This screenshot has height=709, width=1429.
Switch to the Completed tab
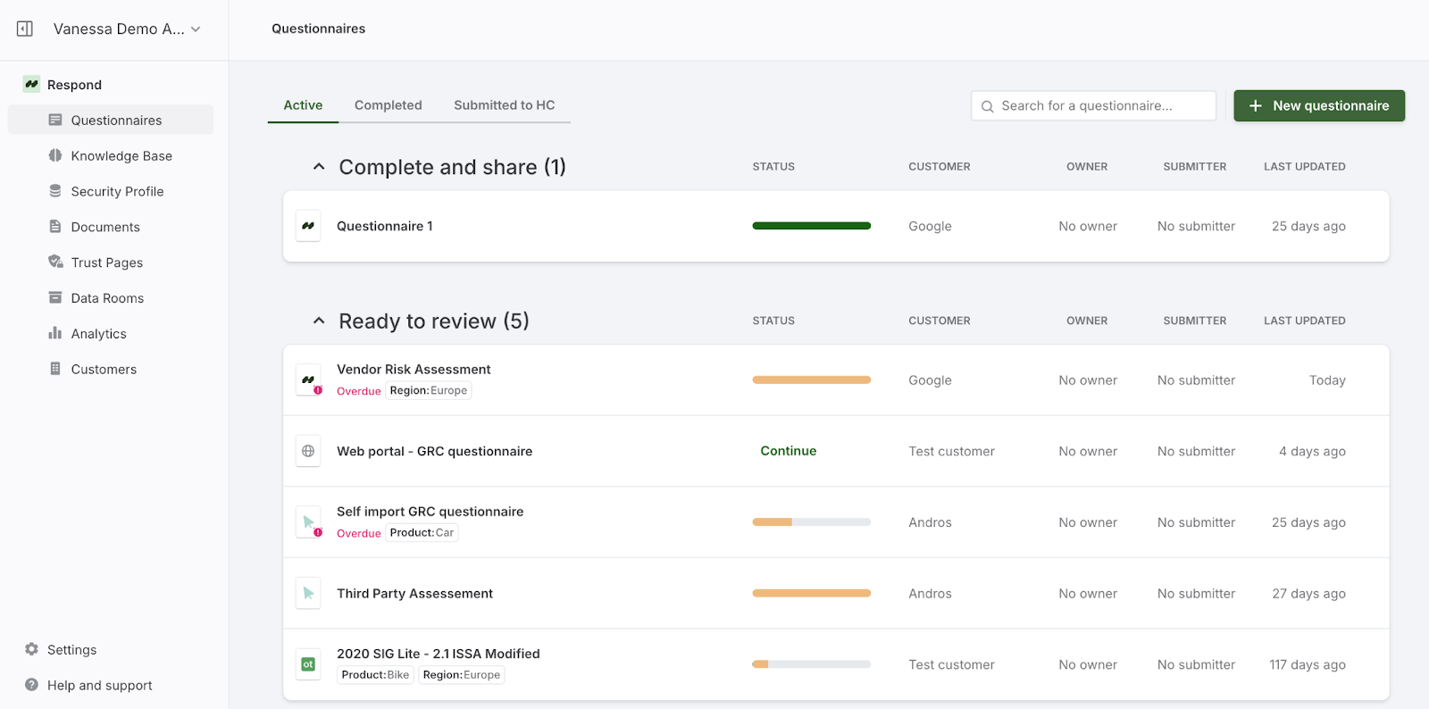click(x=389, y=105)
